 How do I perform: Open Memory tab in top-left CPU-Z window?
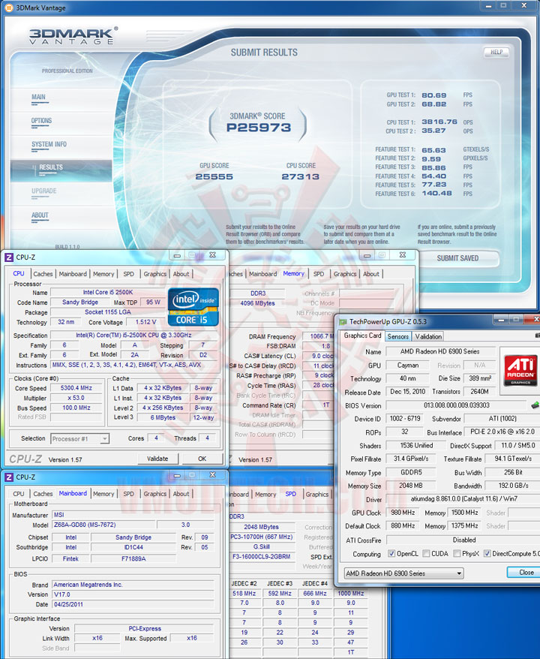click(103, 274)
